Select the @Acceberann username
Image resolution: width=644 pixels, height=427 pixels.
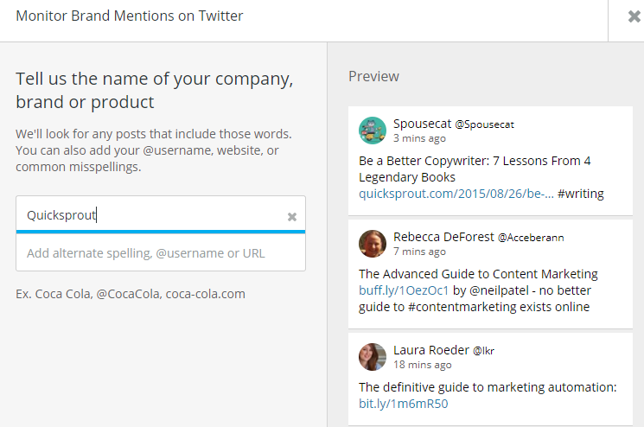click(x=531, y=238)
